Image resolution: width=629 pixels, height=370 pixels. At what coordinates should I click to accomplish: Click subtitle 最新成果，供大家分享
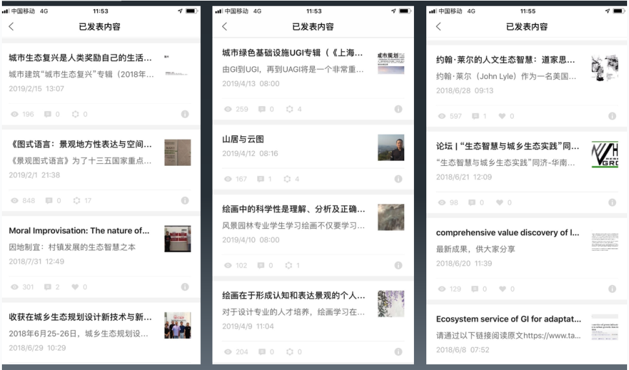(x=475, y=249)
